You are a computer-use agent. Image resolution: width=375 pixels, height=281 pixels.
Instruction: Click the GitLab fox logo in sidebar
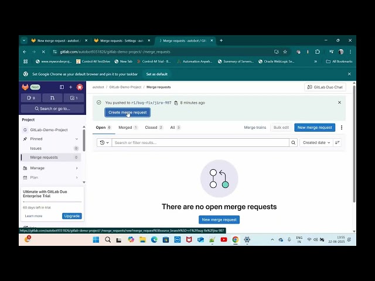tap(25, 87)
